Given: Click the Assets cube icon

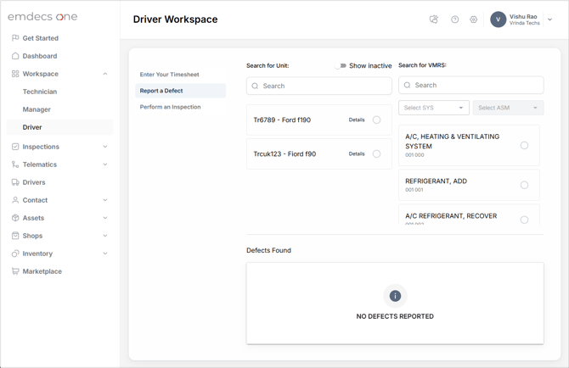Looking at the screenshot, I should pyautogui.click(x=15, y=218).
